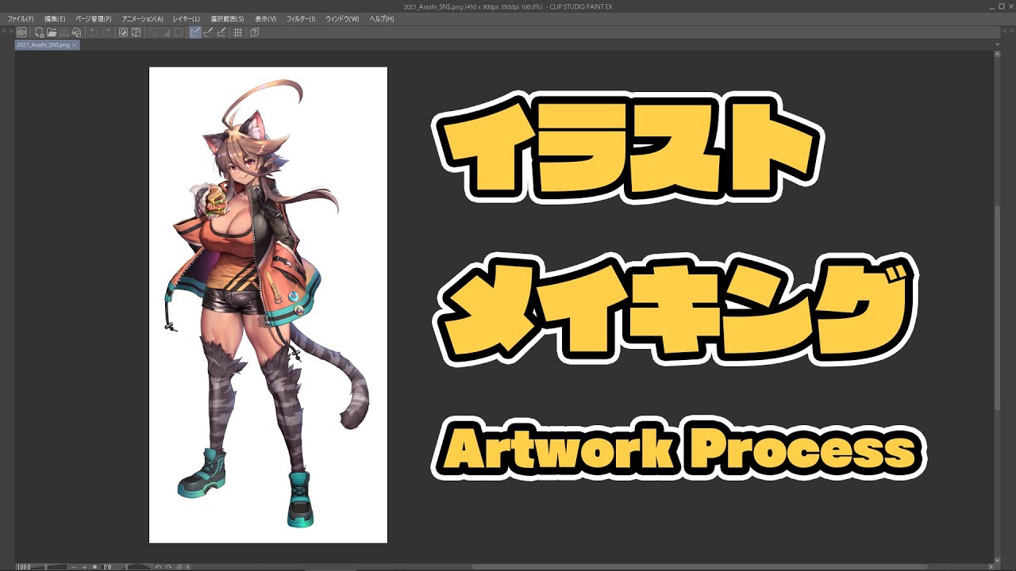
Task: Open the ファイル(F) menu
Action: click(21, 18)
